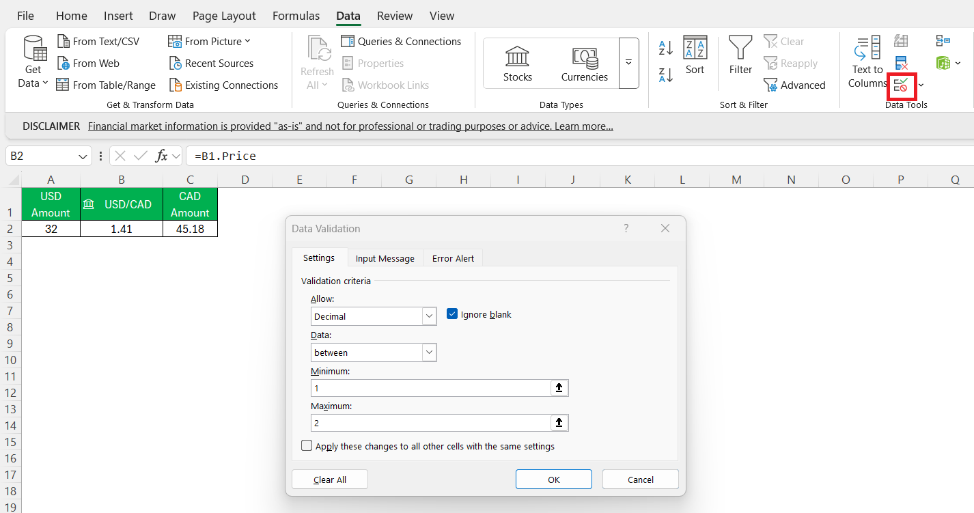Uncheck the Ignore blank checkbox
Image resolution: width=974 pixels, height=513 pixels.
pos(451,314)
